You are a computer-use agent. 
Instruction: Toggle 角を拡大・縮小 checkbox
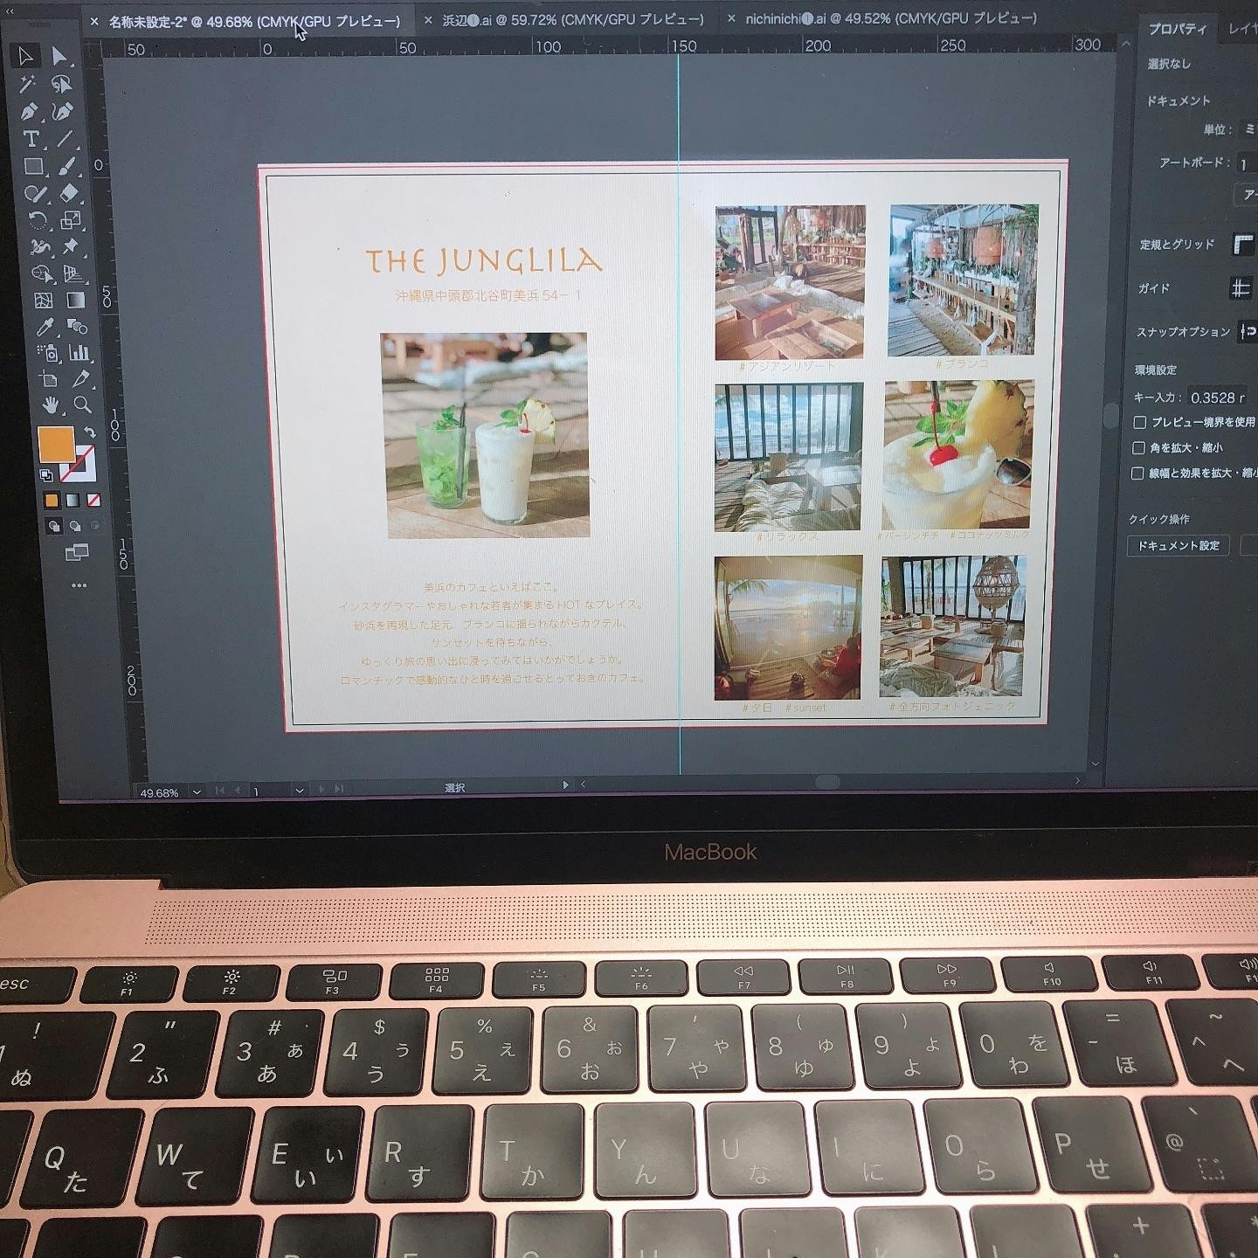[1138, 448]
